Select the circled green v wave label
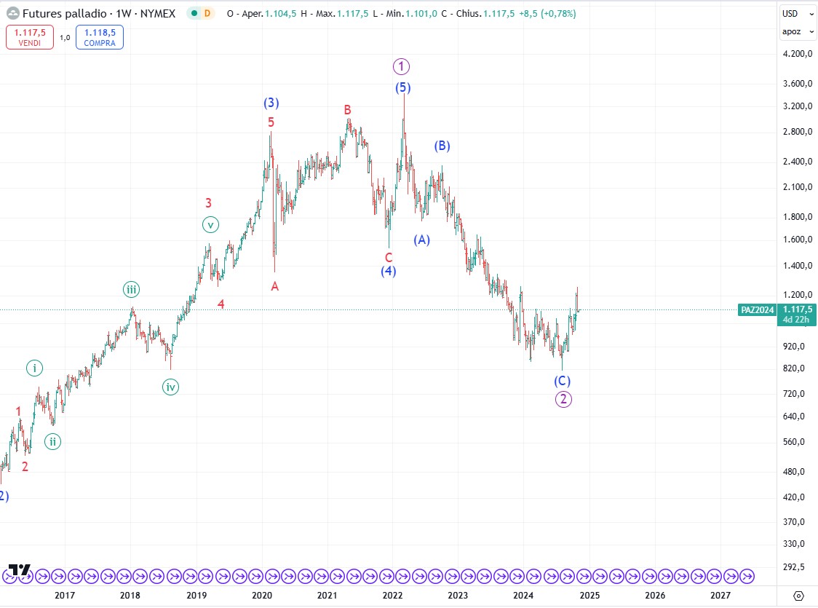This screenshot has width=818, height=608. (211, 225)
